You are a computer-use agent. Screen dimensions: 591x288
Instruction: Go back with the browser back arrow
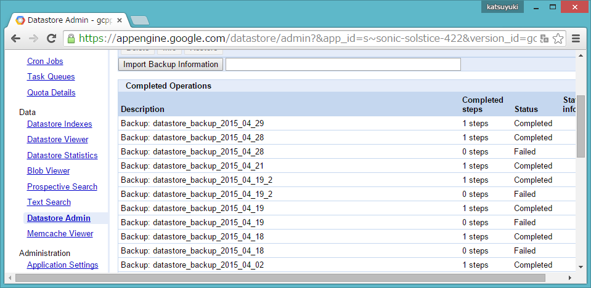point(15,38)
